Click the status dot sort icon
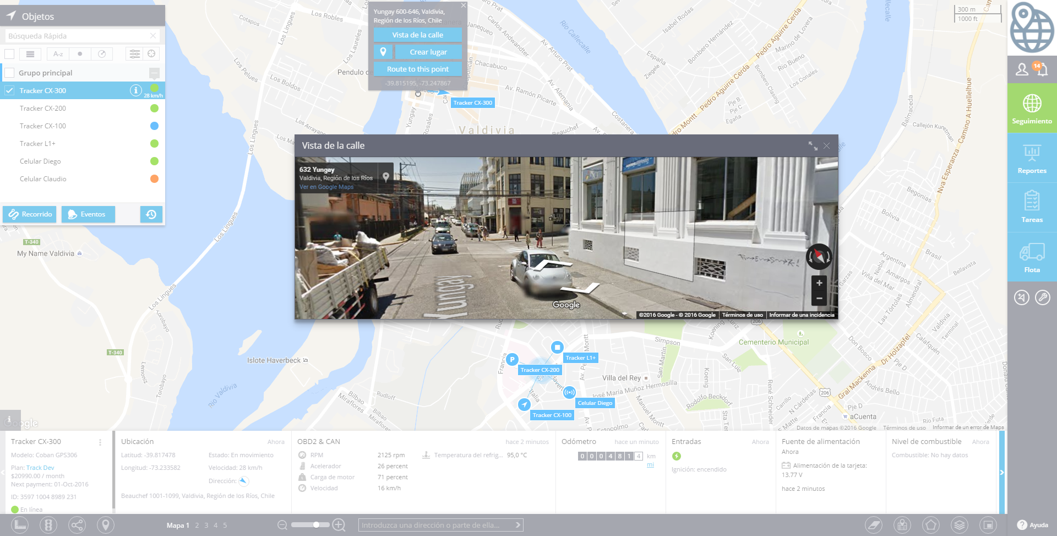Image resolution: width=1057 pixels, height=536 pixels. [x=80, y=54]
